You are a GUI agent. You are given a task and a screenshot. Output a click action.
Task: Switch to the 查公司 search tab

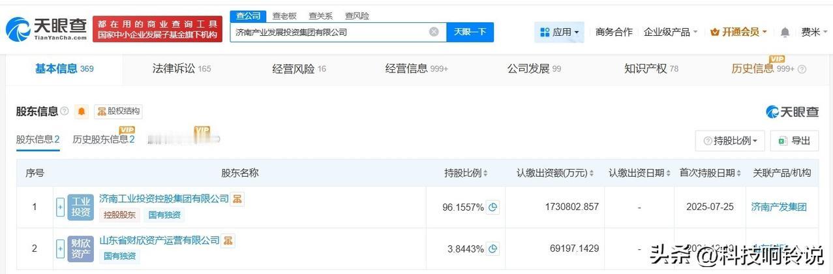[x=249, y=16]
